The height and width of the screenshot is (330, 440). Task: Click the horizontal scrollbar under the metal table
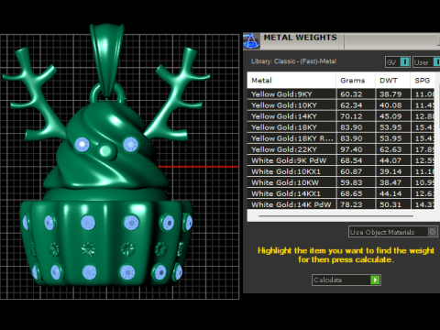(x=336, y=216)
